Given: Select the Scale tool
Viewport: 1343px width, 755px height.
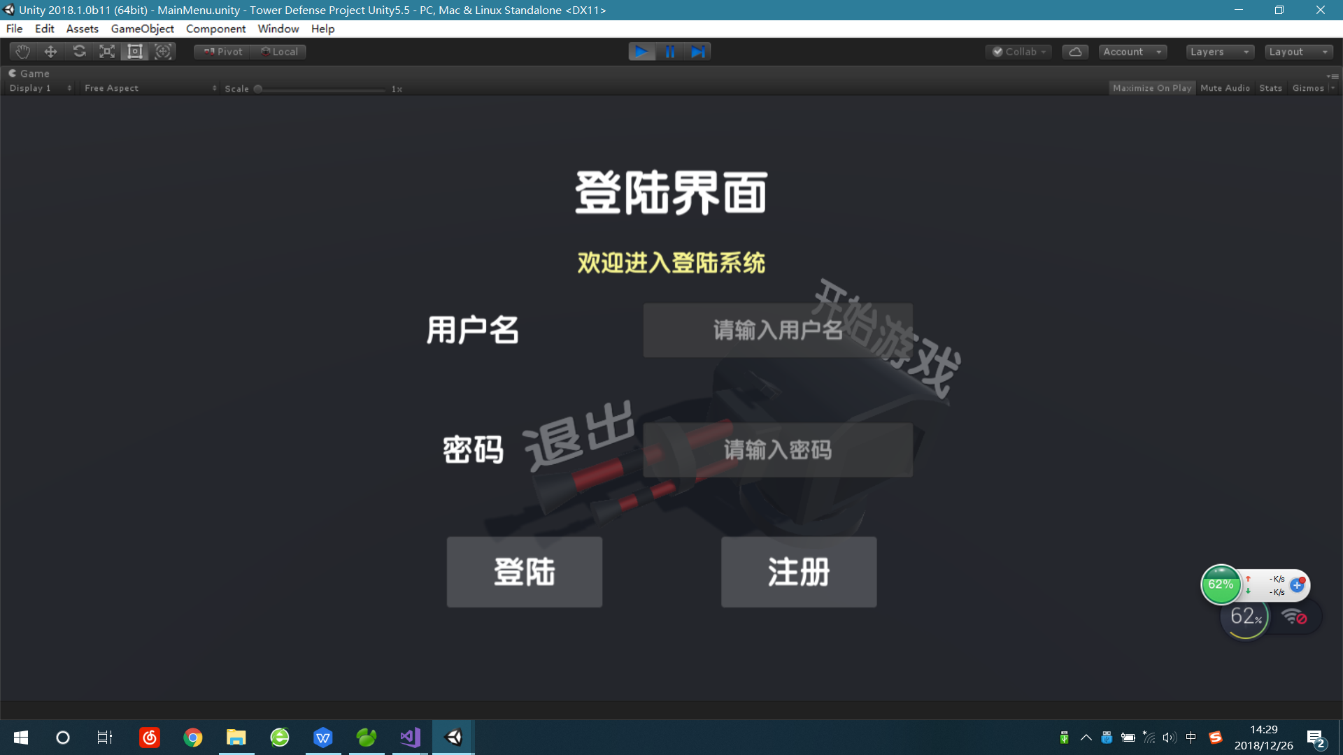Looking at the screenshot, I should click(107, 52).
